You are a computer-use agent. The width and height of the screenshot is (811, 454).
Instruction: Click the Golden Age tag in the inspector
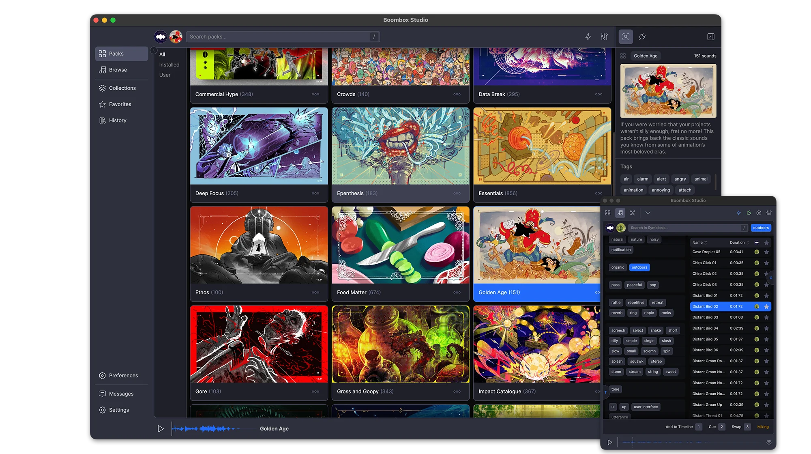[645, 56]
